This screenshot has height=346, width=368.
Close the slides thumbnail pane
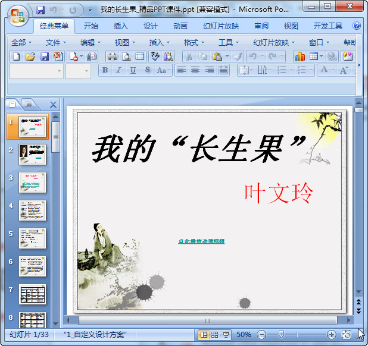click(53, 105)
